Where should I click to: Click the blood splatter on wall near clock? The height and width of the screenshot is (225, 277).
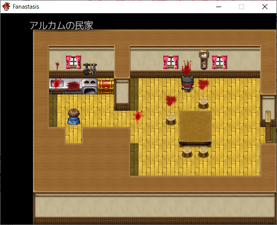click(x=187, y=68)
